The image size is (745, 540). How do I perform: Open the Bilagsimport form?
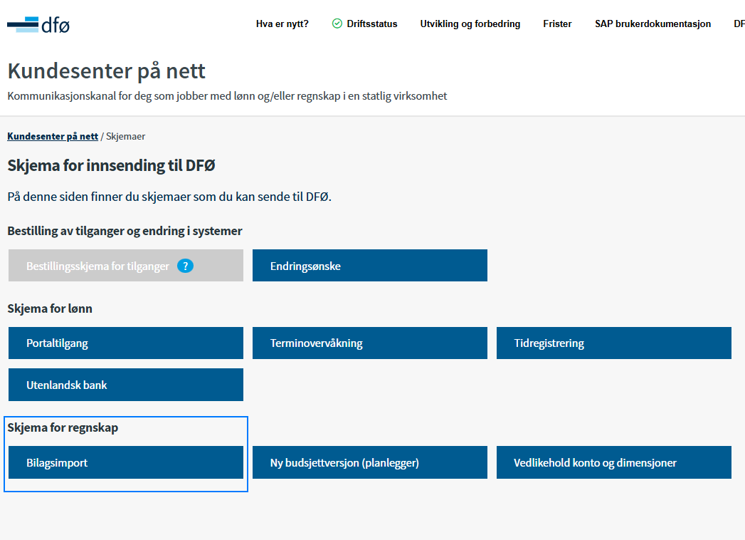(126, 462)
